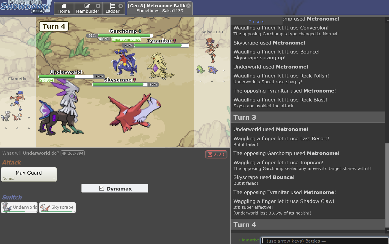389x244 pixels.
Task: Click the Salsa1133 name beside the battlefield
Action: (212, 32)
